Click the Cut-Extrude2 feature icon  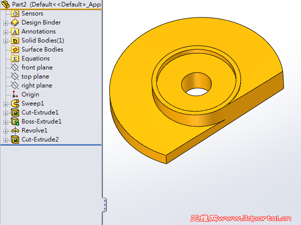(15, 139)
